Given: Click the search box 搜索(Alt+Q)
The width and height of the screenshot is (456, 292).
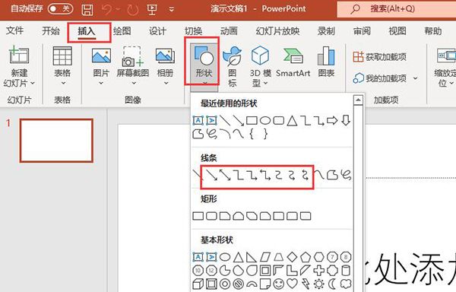Looking at the screenshot, I should point(397,9).
